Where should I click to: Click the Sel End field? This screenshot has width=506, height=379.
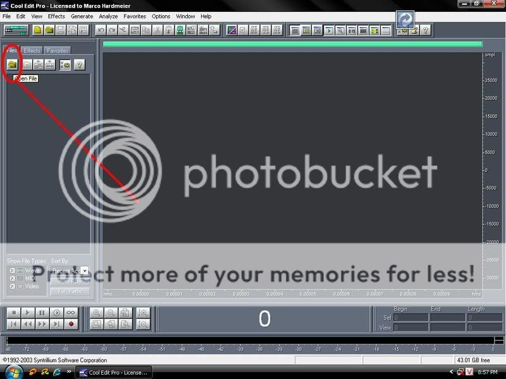tap(448, 318)
